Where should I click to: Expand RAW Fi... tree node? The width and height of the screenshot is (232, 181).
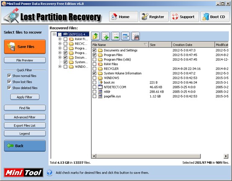click(x=60, y=39)
